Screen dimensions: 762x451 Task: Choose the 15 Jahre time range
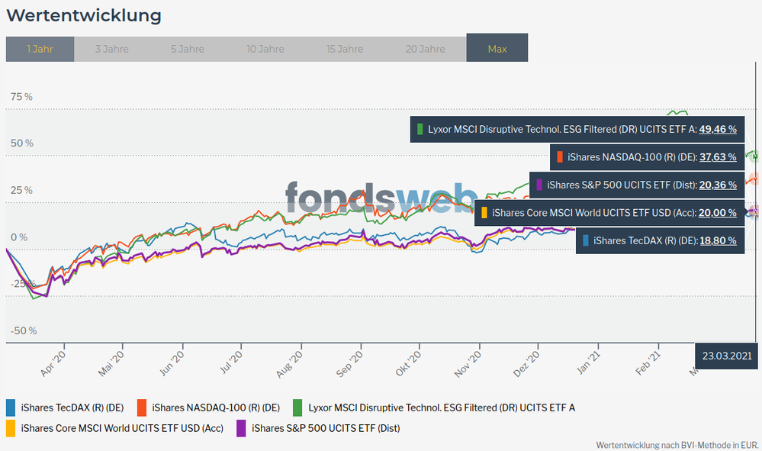click(345, 49)
